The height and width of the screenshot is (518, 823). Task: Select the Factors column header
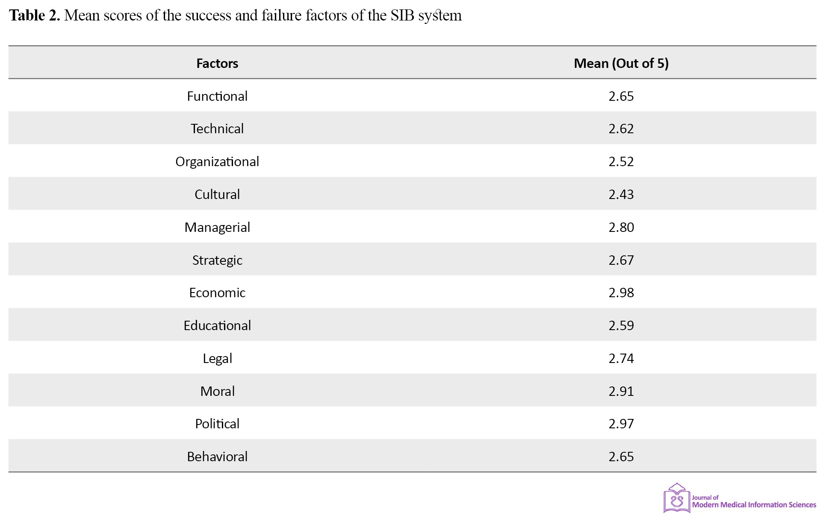(217, 63)
